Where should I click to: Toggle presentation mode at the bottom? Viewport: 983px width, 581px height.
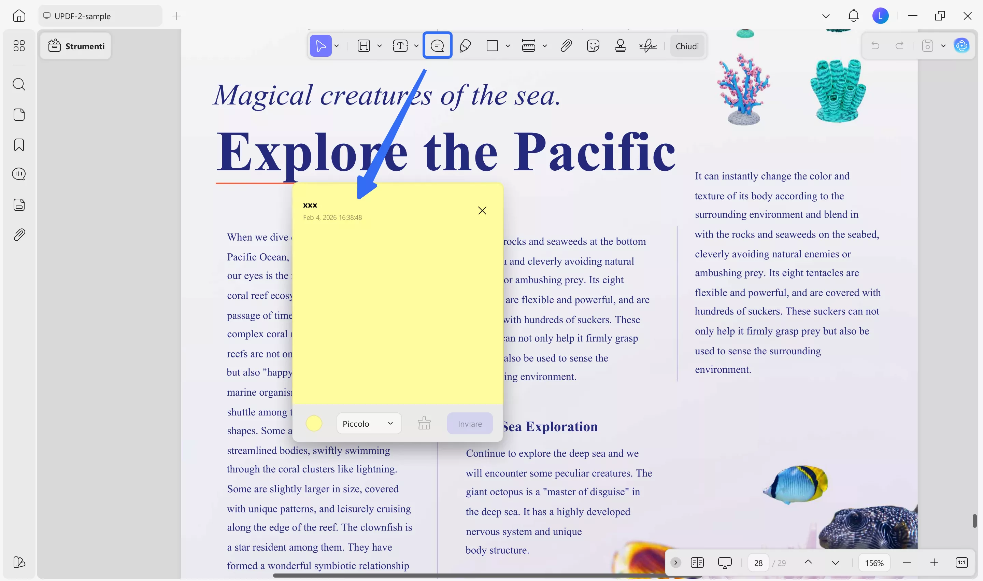click(724, 562)
